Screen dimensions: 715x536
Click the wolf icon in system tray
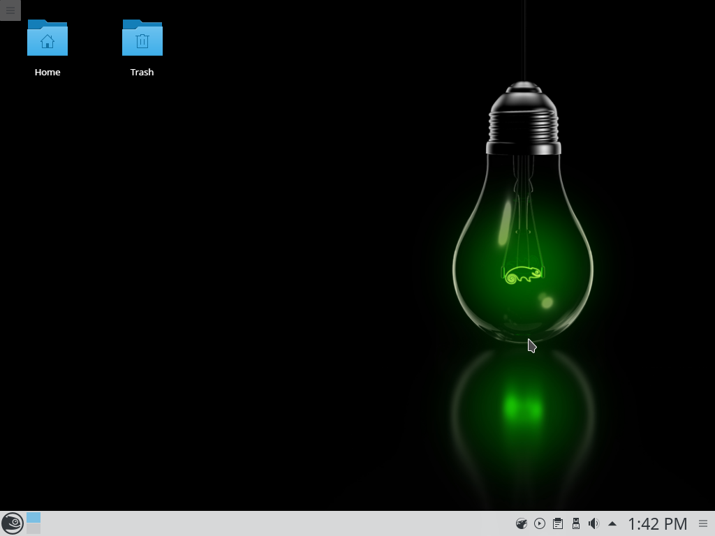521,523
